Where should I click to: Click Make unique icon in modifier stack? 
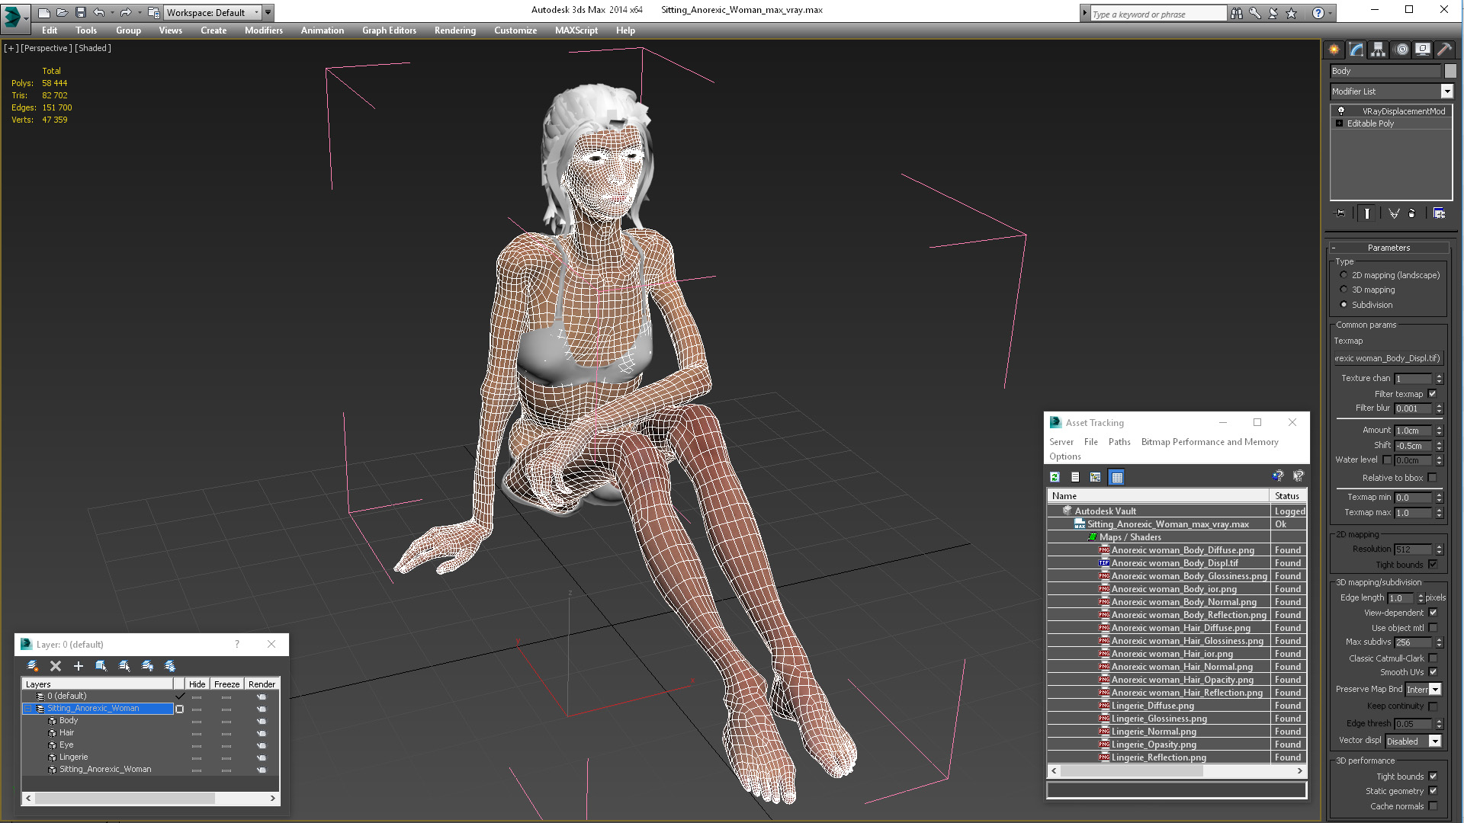(1394, 213)
